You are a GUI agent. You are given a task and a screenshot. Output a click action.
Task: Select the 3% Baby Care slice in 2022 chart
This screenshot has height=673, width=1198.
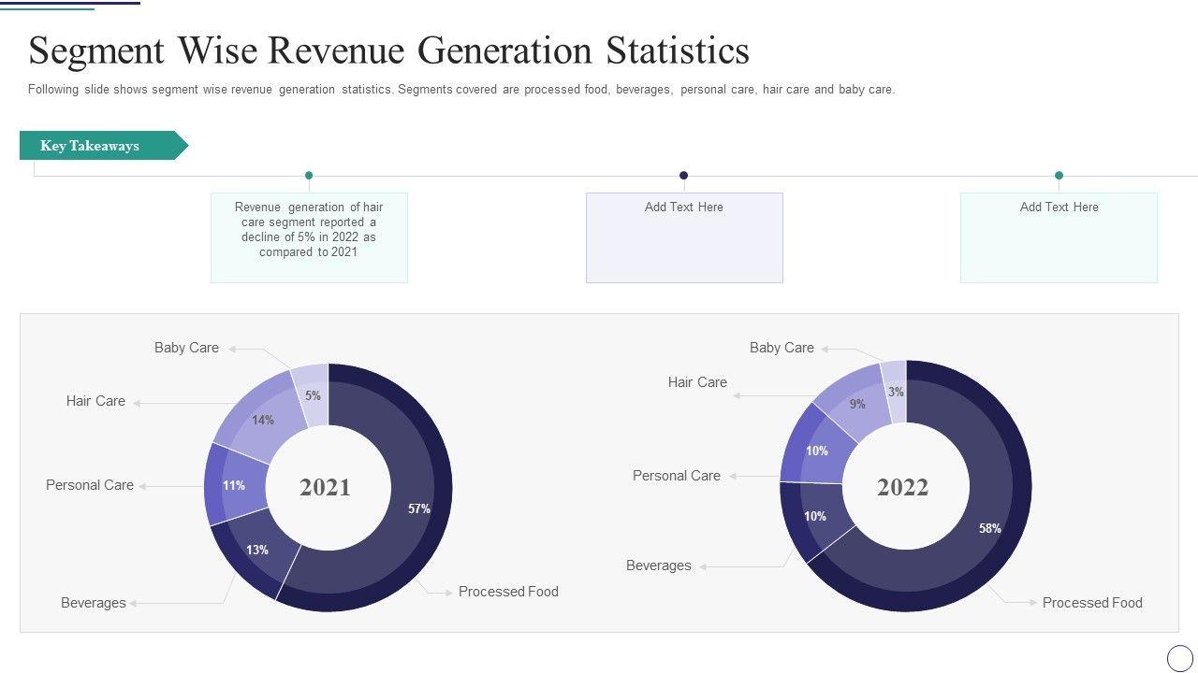coord(896,391)
